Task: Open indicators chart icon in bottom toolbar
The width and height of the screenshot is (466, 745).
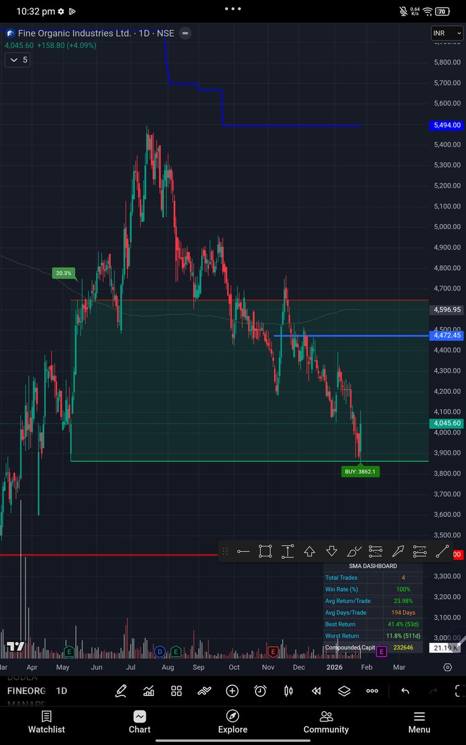Action: (x=149, y=690)
